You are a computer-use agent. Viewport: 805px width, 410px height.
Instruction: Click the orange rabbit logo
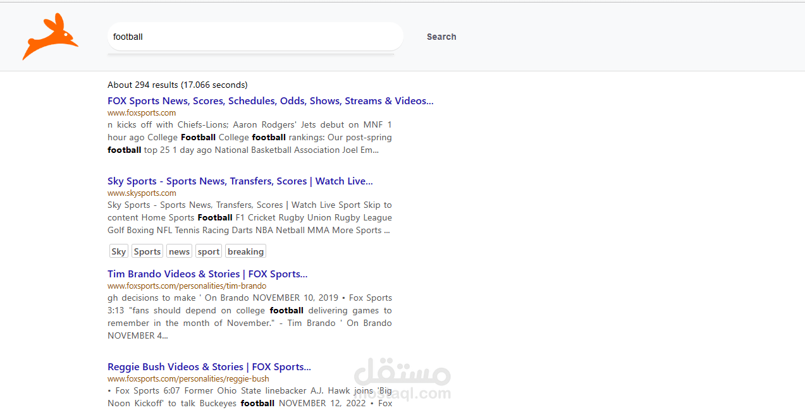click(x=51, y=37)
